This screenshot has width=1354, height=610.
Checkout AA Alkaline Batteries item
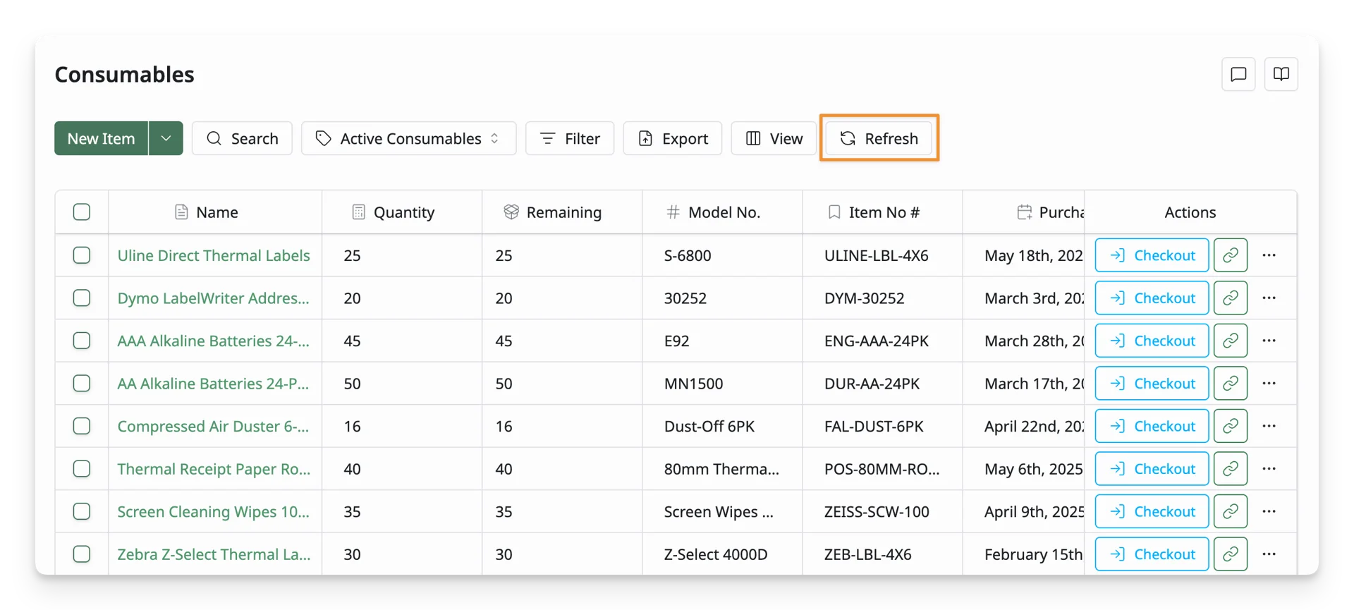pos(1152,384)
